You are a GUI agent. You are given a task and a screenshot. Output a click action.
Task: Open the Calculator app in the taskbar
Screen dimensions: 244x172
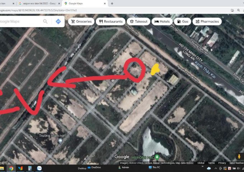(30, 168)
